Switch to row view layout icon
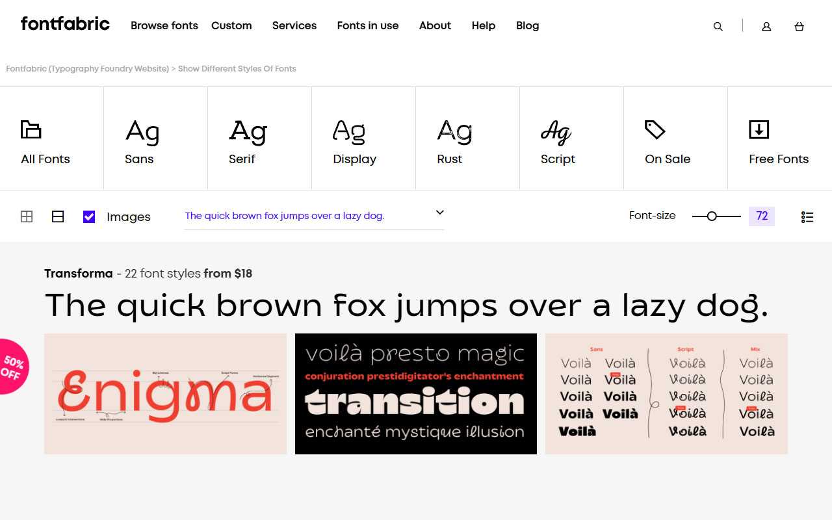This screenshot has width=832, height=520. pyautogui.click(x=58, y=216)
